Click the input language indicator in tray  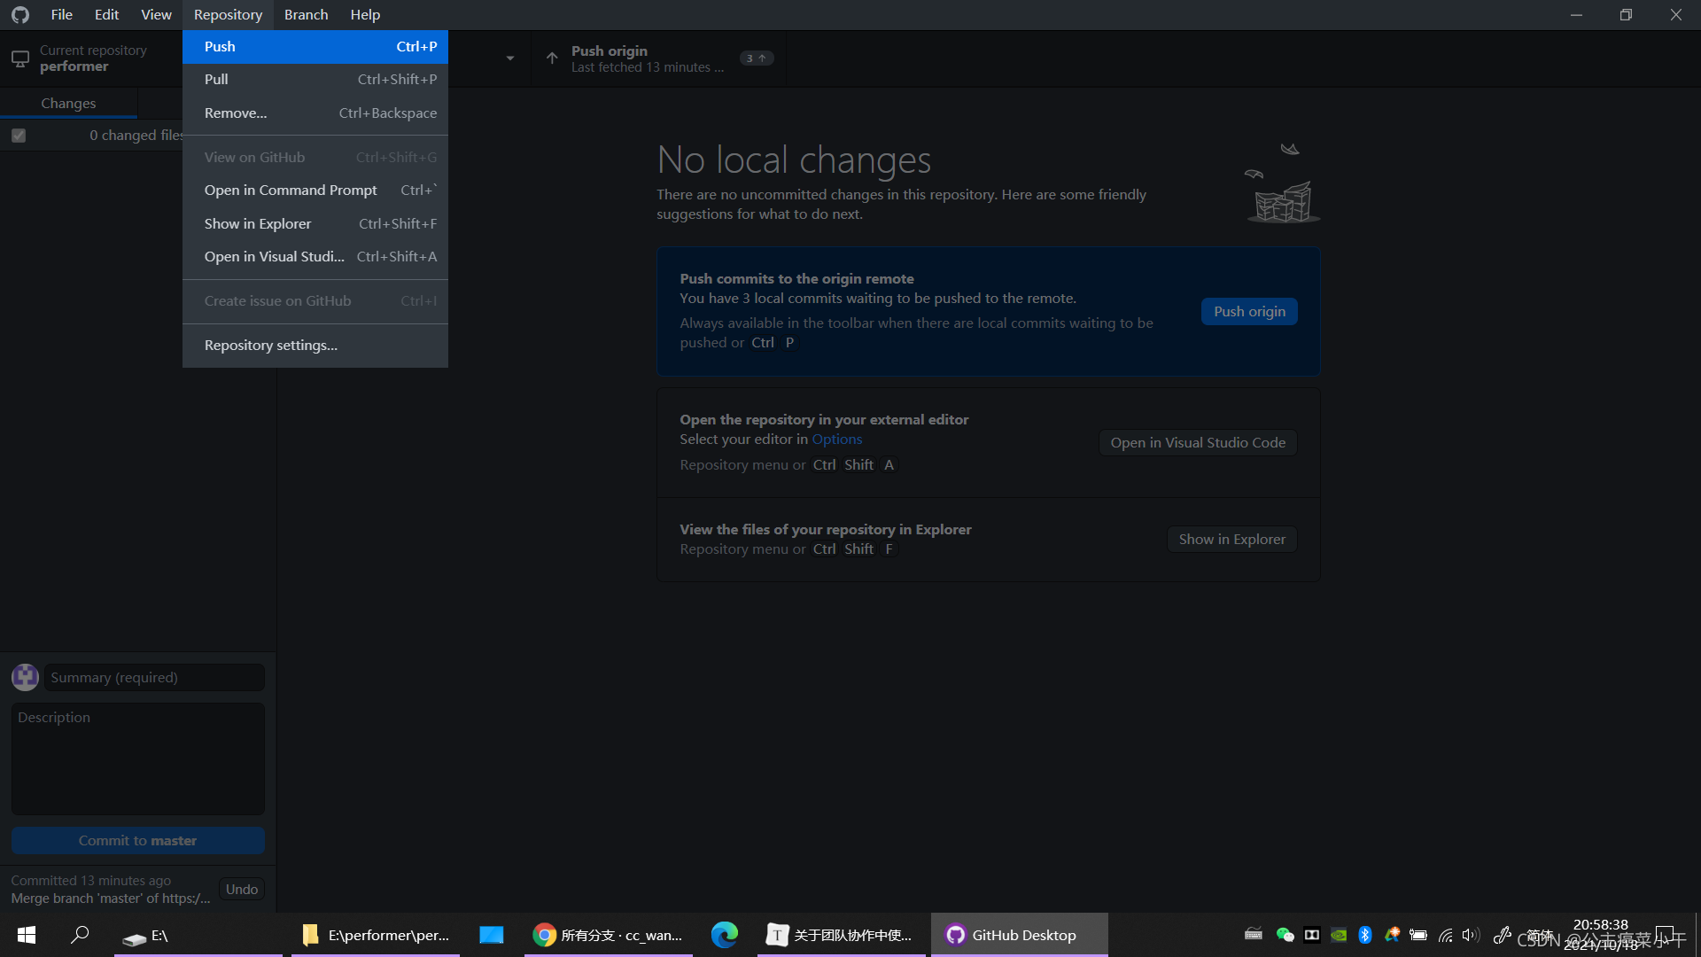tap(1540, 935)
